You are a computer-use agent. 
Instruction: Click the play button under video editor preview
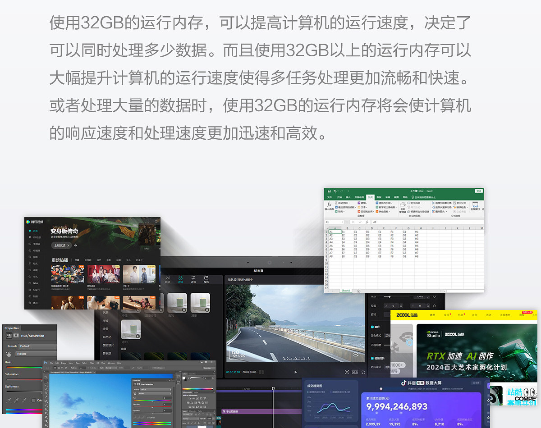[x=296, y=372]
